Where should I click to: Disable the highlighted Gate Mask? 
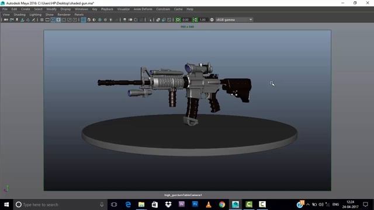pos(58,20)
